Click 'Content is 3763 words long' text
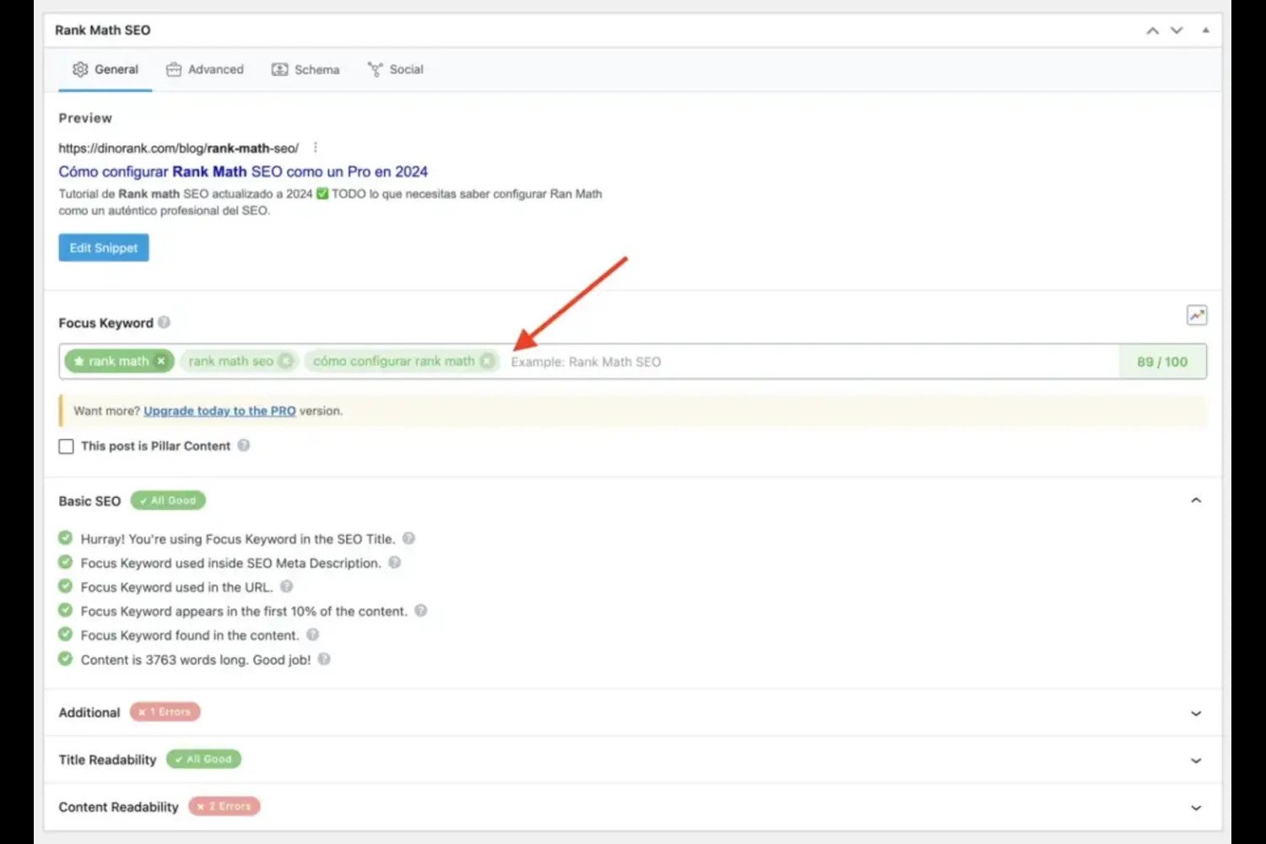Screen dimensions: 1266x844 (196, 660)
